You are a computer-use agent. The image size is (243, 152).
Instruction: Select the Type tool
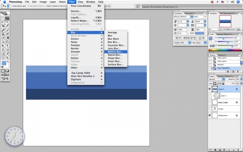coord(7,46)
